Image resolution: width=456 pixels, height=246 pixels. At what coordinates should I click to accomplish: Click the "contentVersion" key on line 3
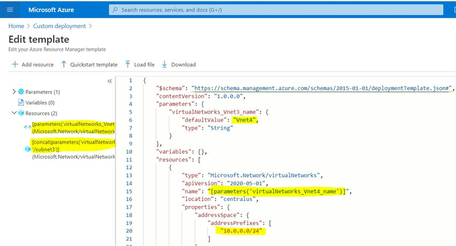tap(182, 96)
